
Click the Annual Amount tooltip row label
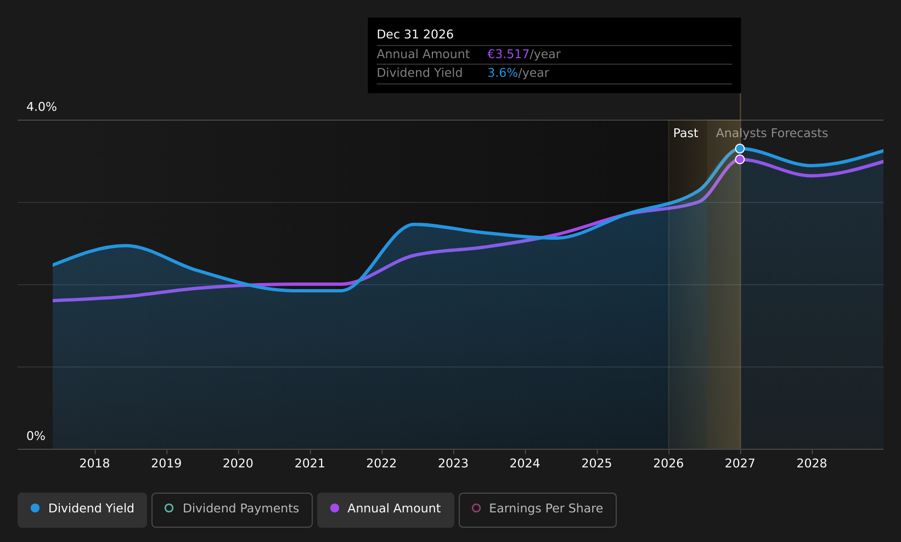tap(423, 54)
